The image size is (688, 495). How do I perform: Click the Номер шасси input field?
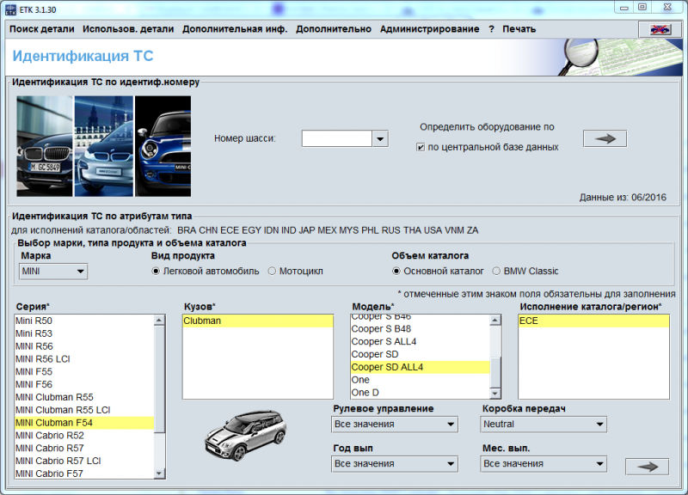coord(336,138)
